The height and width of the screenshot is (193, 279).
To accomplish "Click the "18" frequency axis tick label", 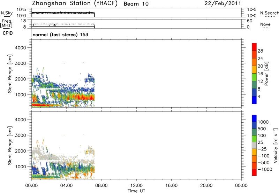I will [23, 21].
